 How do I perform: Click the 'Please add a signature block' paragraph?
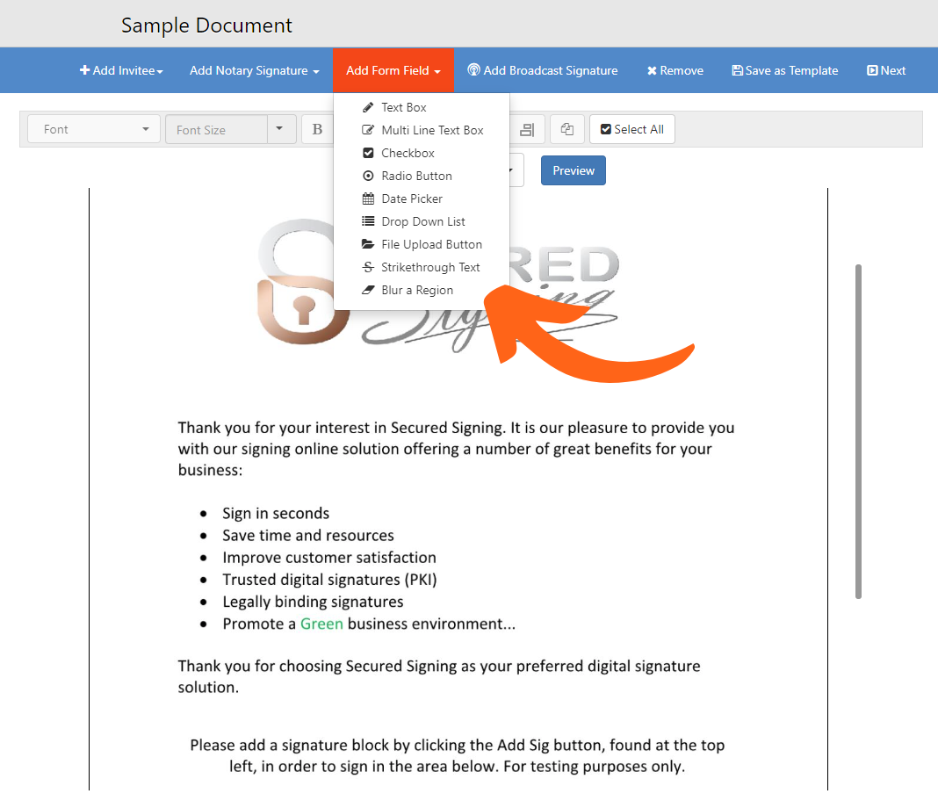click(x=458, y=755)
